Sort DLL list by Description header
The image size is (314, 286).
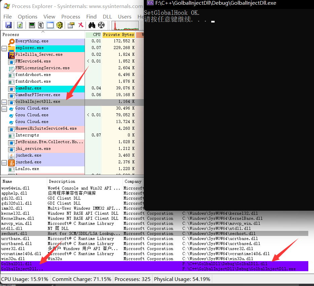85,181
